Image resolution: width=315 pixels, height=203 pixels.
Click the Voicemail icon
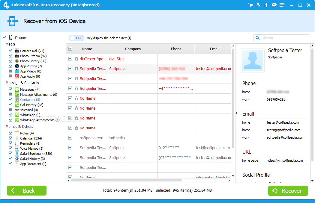pos(17,110)
